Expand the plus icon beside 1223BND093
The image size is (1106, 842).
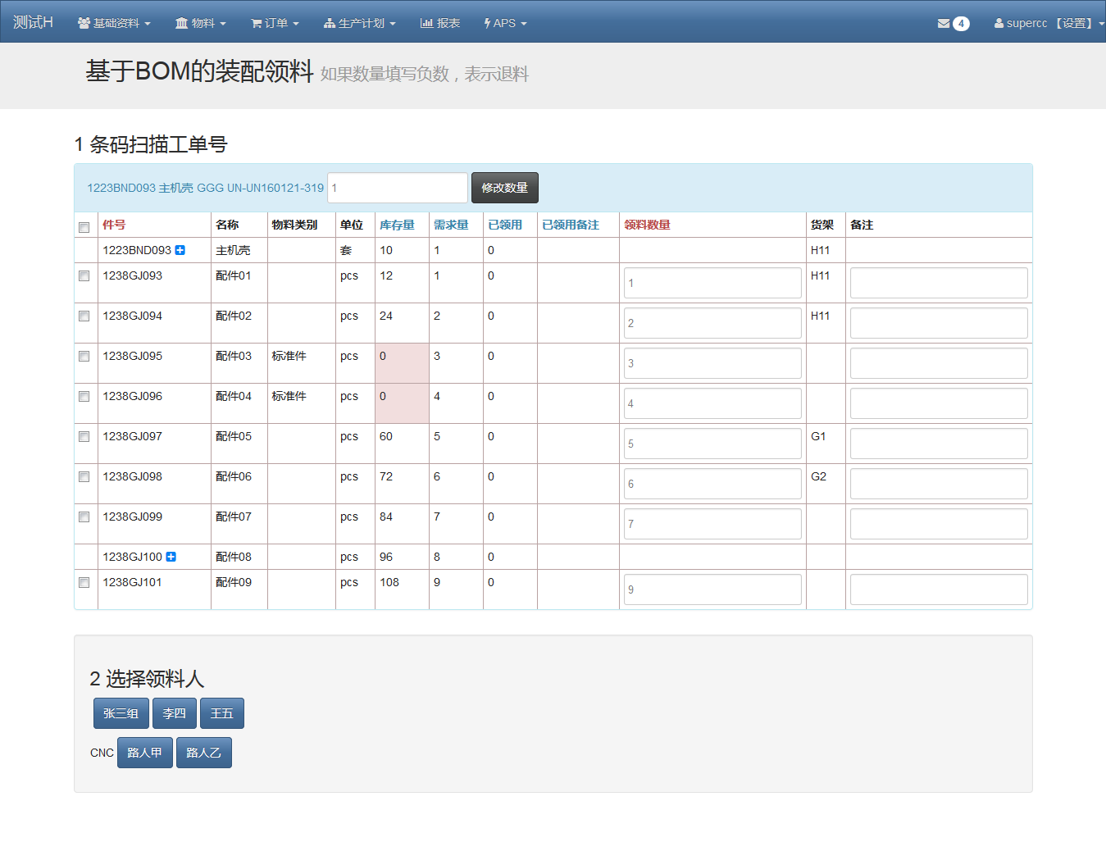coord(180,250)
